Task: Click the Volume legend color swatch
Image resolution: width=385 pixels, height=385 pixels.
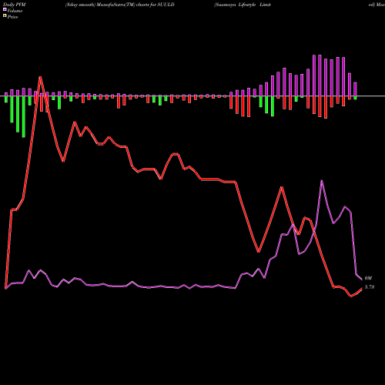Action: pos(5,9)
